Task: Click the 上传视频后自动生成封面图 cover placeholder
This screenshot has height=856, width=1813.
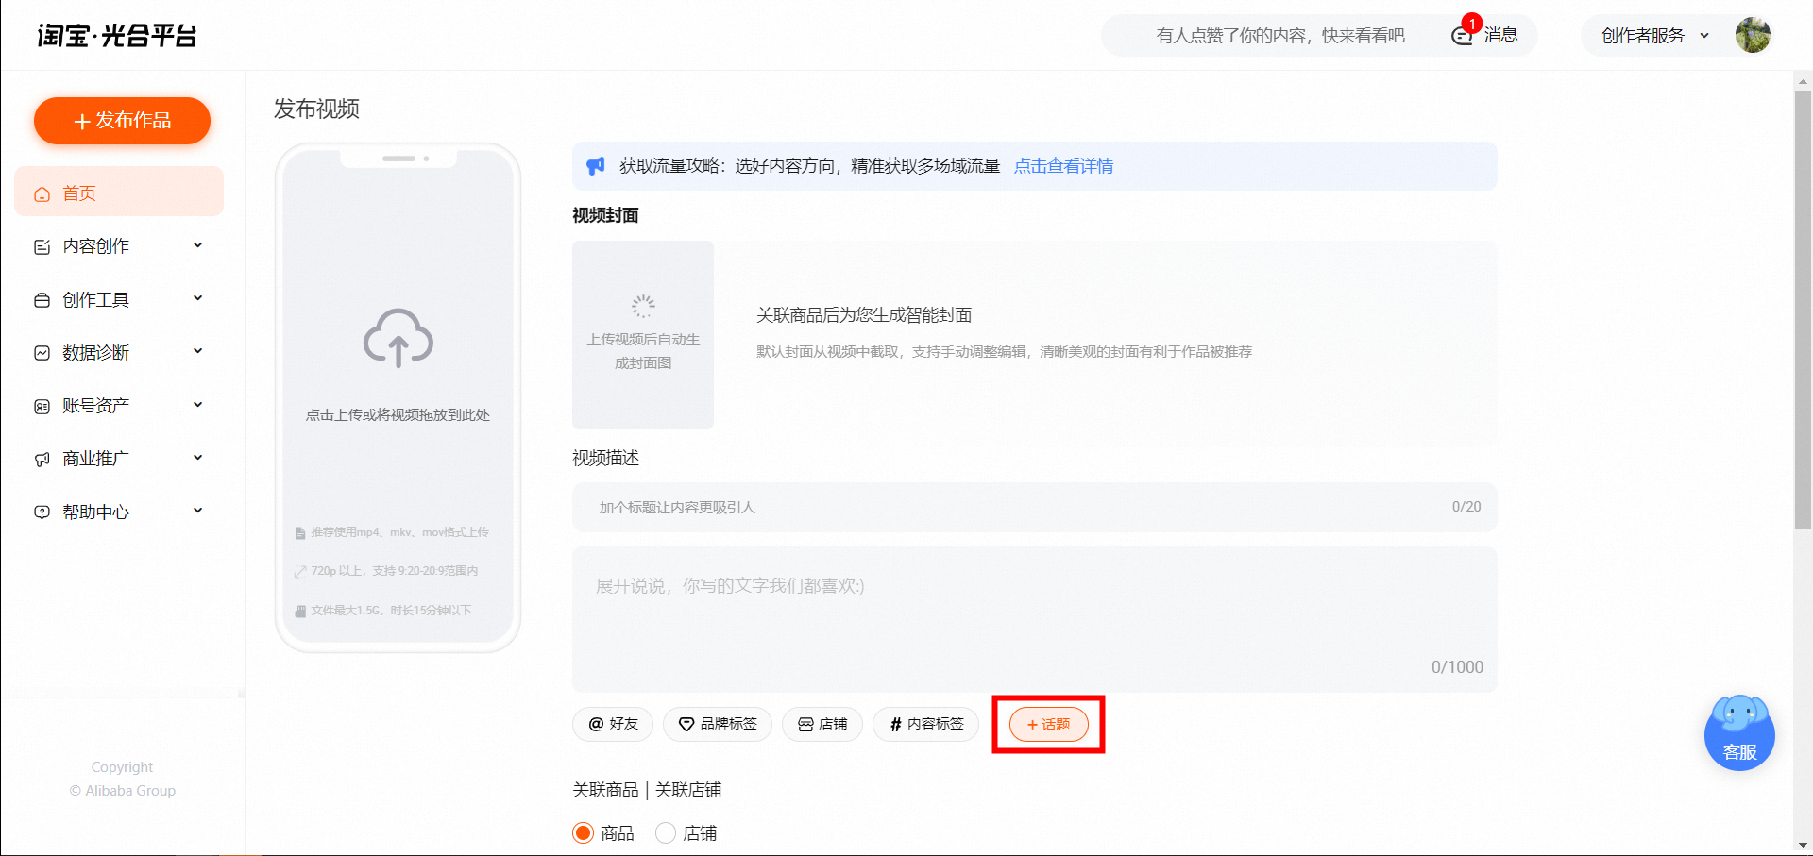Action: [643, 335]
